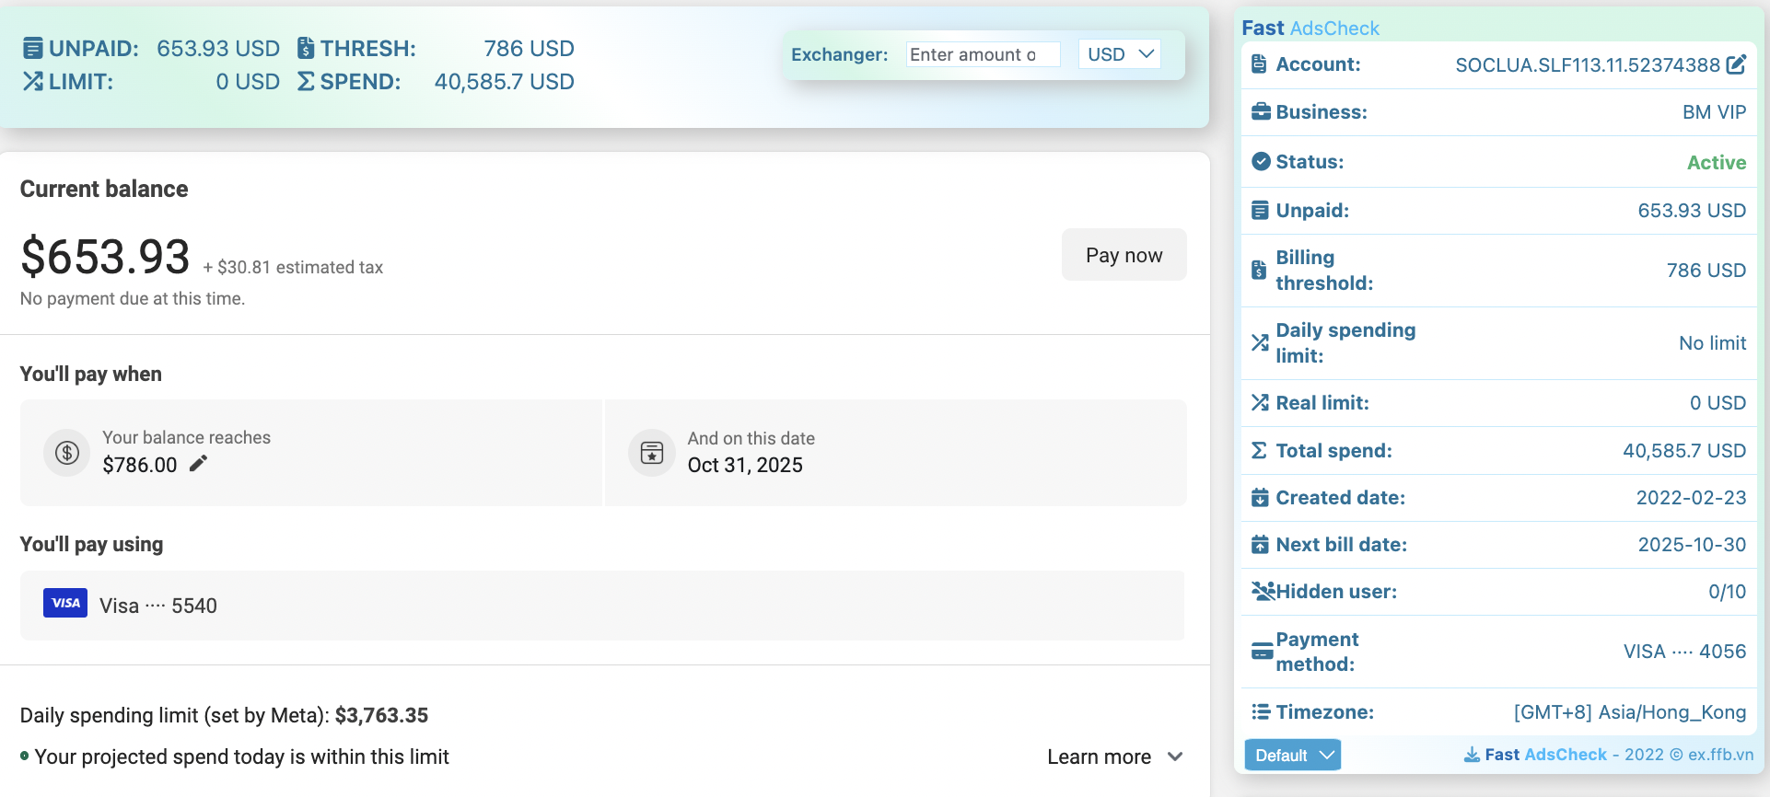The image size is (1770, 797).
Task: Click the Total spend sigma icon
Action: coord(1259,450)
